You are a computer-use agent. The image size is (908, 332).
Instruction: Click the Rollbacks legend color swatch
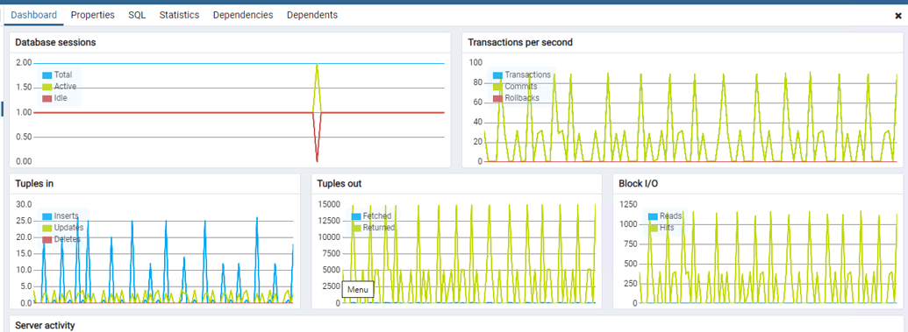[x=498, y=98]
